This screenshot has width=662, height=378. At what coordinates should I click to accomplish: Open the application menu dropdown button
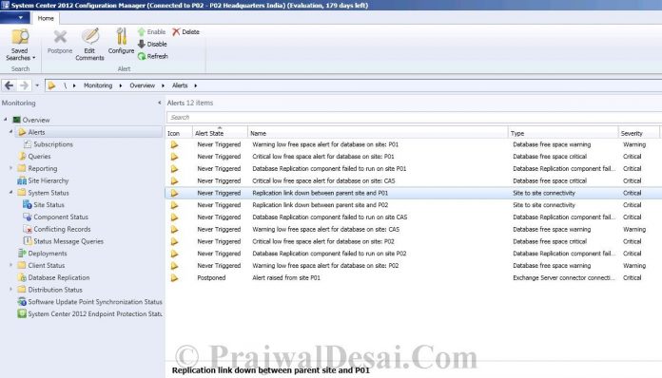(x=15, y=18)
